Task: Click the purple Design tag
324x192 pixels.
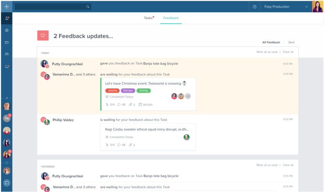Action: [x=128, y=90]
